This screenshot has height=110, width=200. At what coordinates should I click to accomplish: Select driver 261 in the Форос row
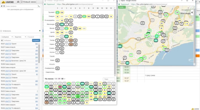57,60
